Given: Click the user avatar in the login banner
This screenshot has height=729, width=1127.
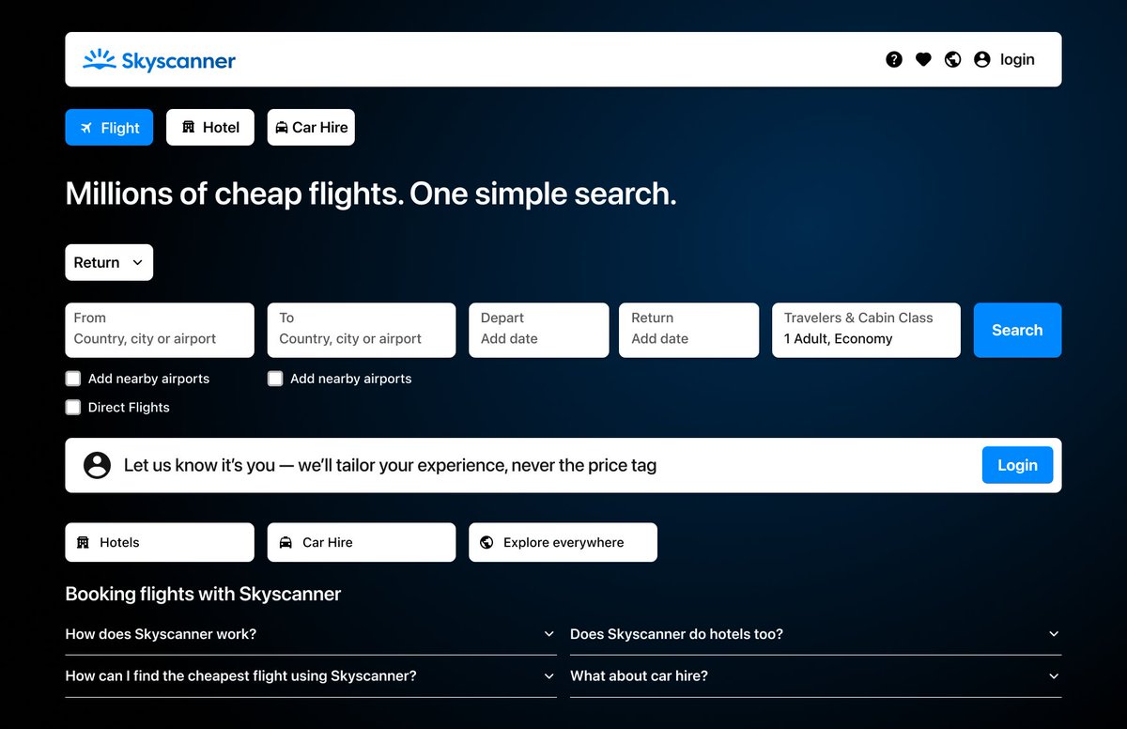Looking at the screenshot, I should (97, 464).
